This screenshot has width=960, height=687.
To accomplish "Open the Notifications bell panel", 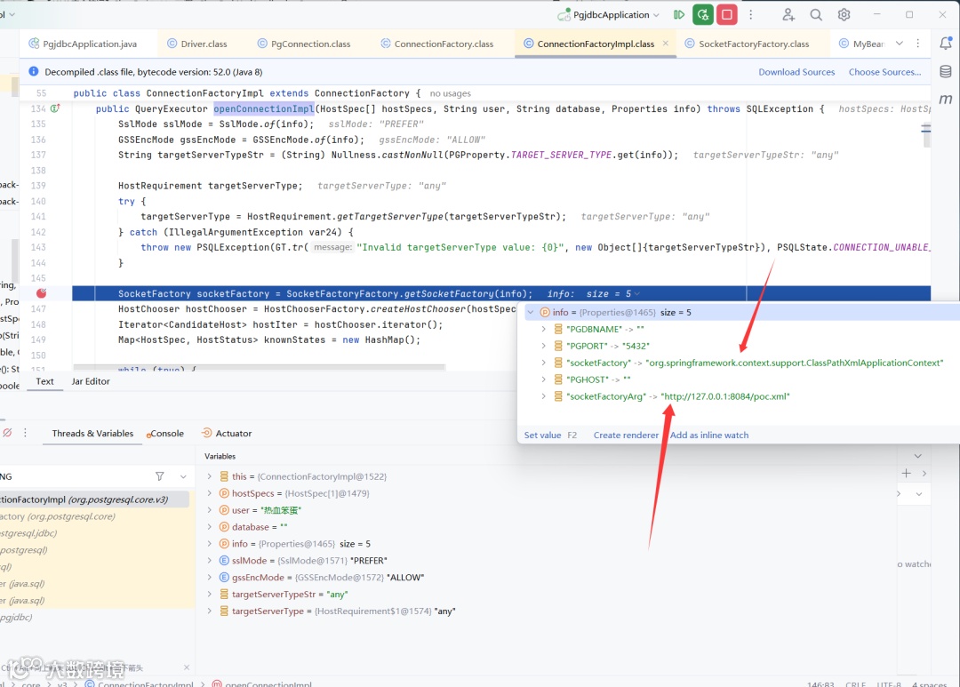I will click(x=945, y=44).
